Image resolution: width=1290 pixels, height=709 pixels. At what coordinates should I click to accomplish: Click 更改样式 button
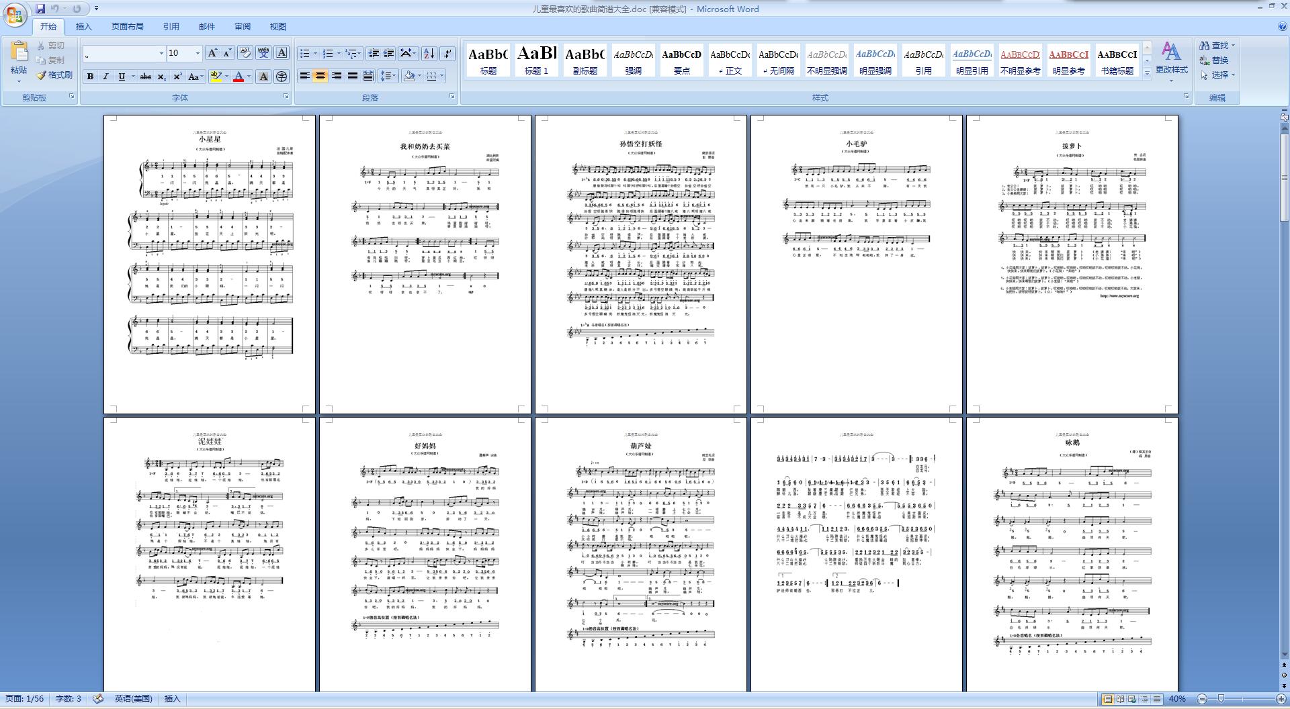[1171, 62]
